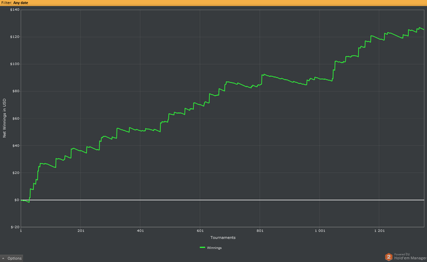This screenshot has width=427, height=262.
Task: Click the 'Tournaments' x-axis title
Action: (223, 238)
